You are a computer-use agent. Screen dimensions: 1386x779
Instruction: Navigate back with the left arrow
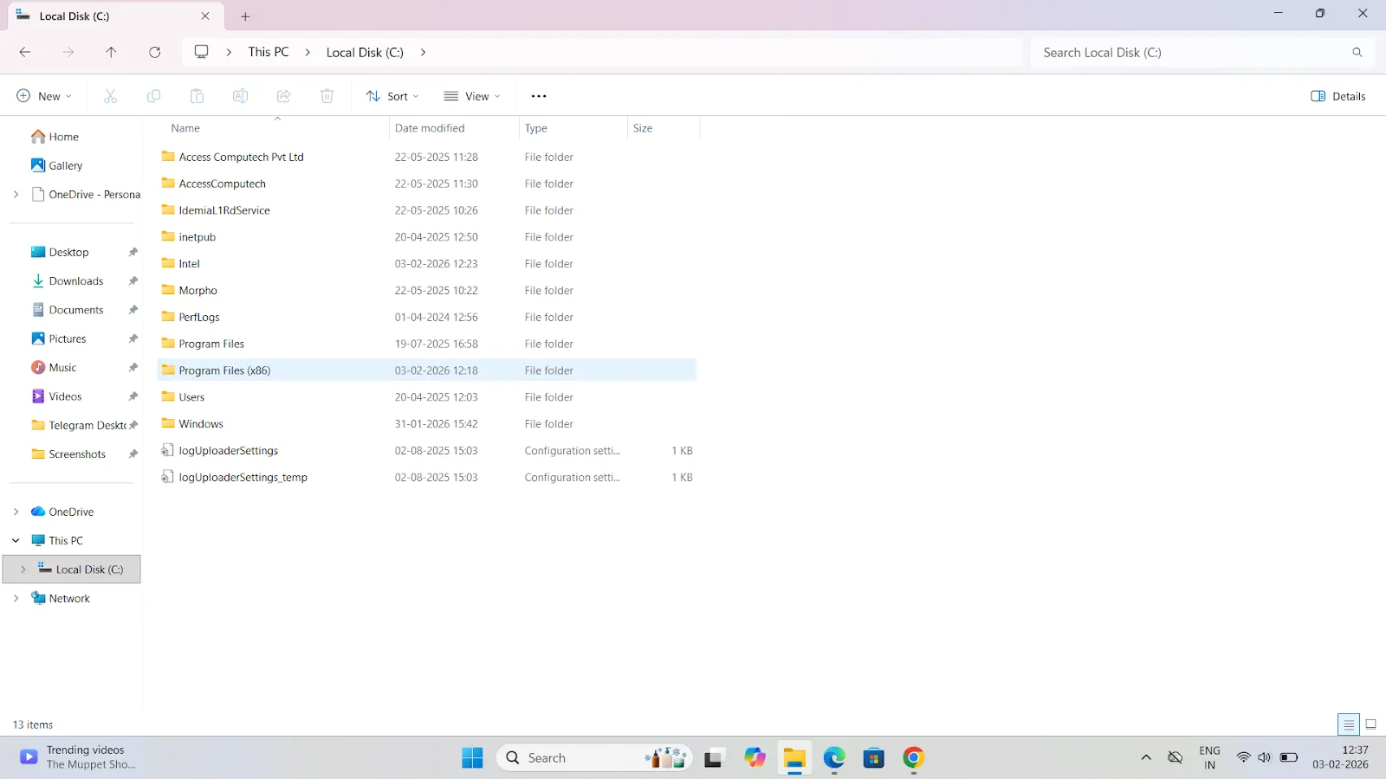[x=25, y=52]
